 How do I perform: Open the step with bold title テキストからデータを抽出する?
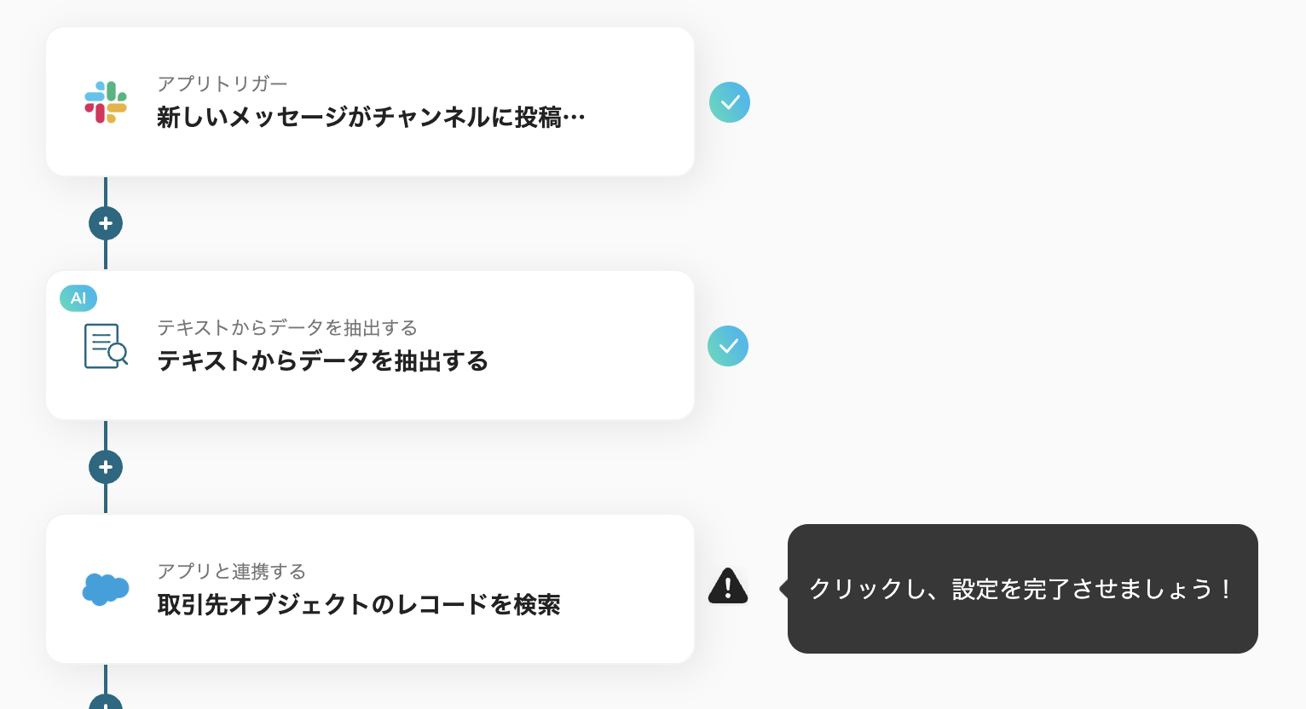[322, 361]
